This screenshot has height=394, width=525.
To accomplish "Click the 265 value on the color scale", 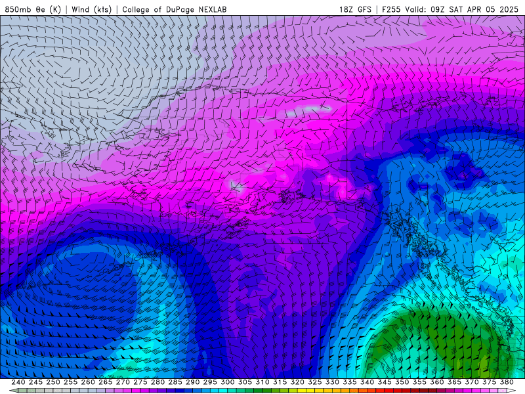I will coord(105,382).
